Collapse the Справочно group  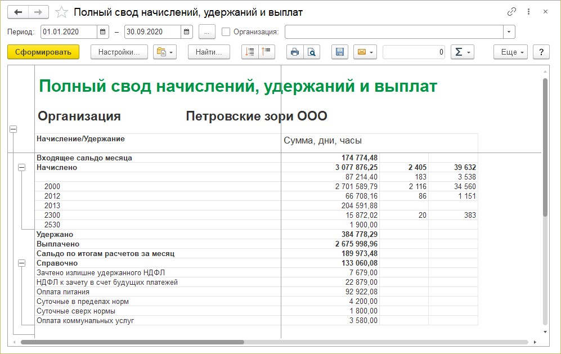point(22,263)
